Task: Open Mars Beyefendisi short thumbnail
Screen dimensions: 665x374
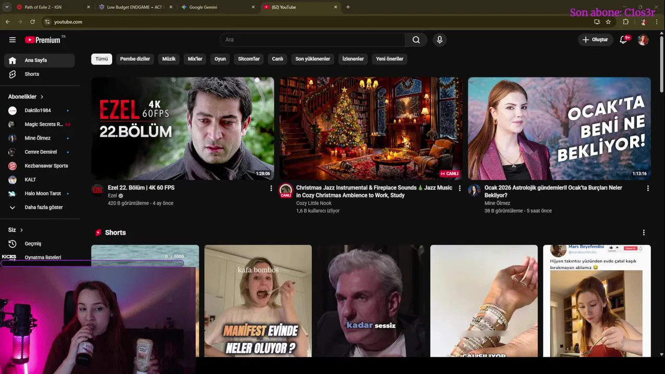Action: pos(596,301)
